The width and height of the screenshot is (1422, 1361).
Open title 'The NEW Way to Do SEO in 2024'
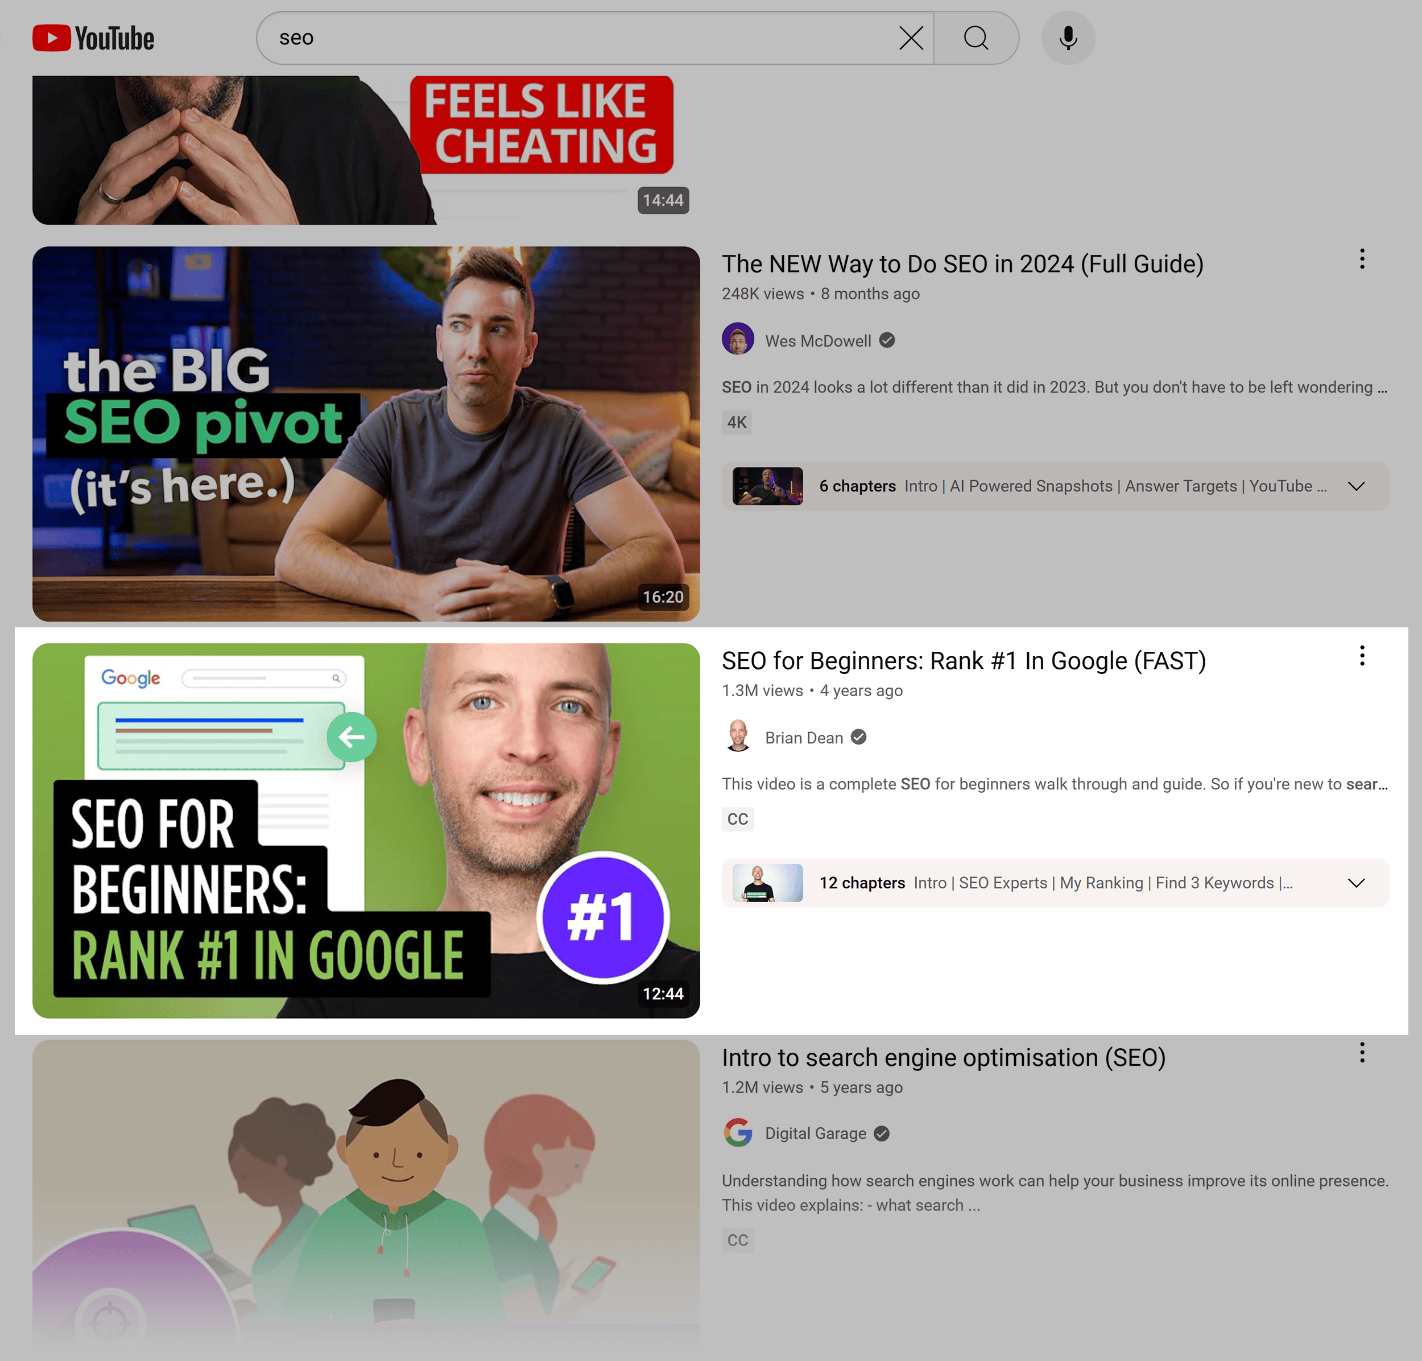pos(962,264)
